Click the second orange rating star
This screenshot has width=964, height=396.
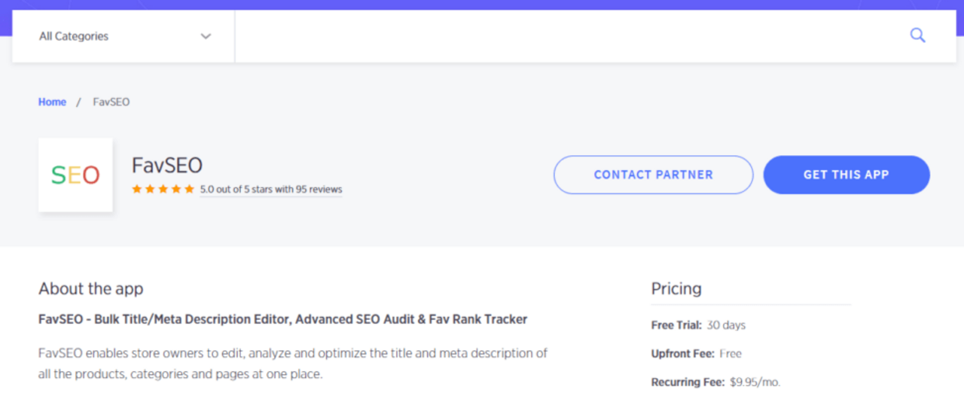pos(150,190)
